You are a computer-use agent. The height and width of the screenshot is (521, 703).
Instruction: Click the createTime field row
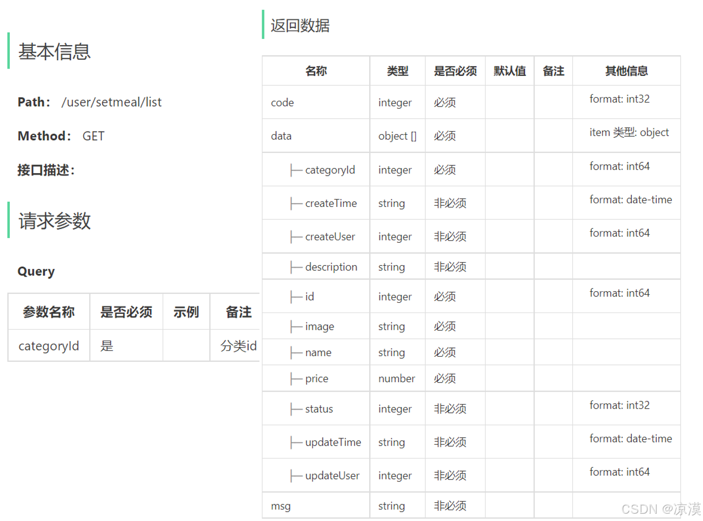point(471,203)
